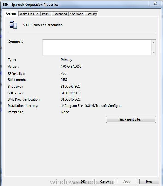163x186 pixels.
Task: Click inside the Comment text box
Action: tap(97, 47)
